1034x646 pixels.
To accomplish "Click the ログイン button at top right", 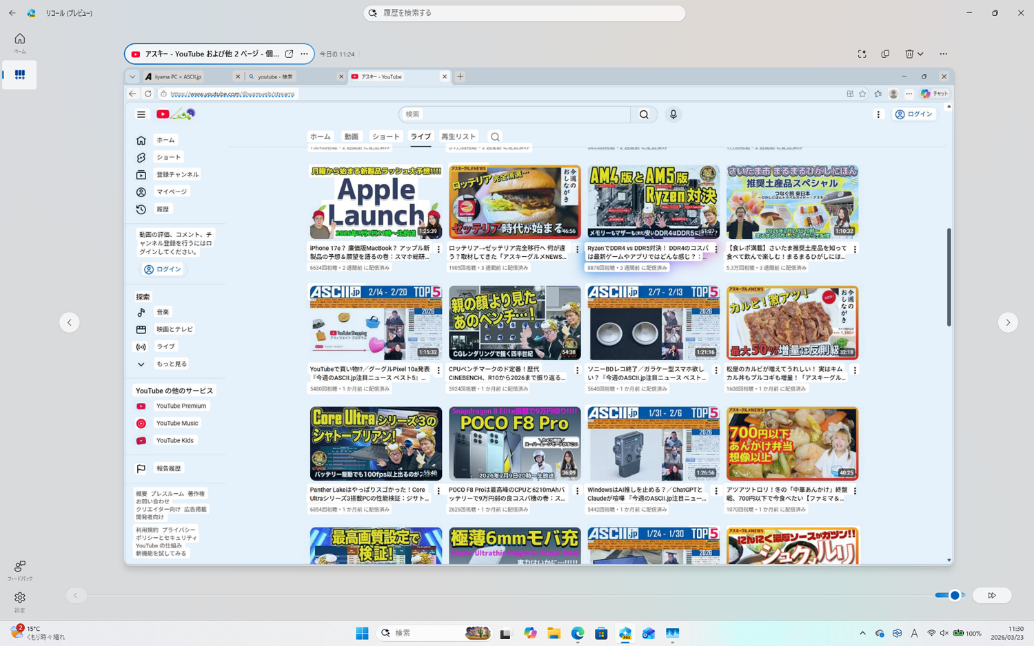I will coord(914,114).
